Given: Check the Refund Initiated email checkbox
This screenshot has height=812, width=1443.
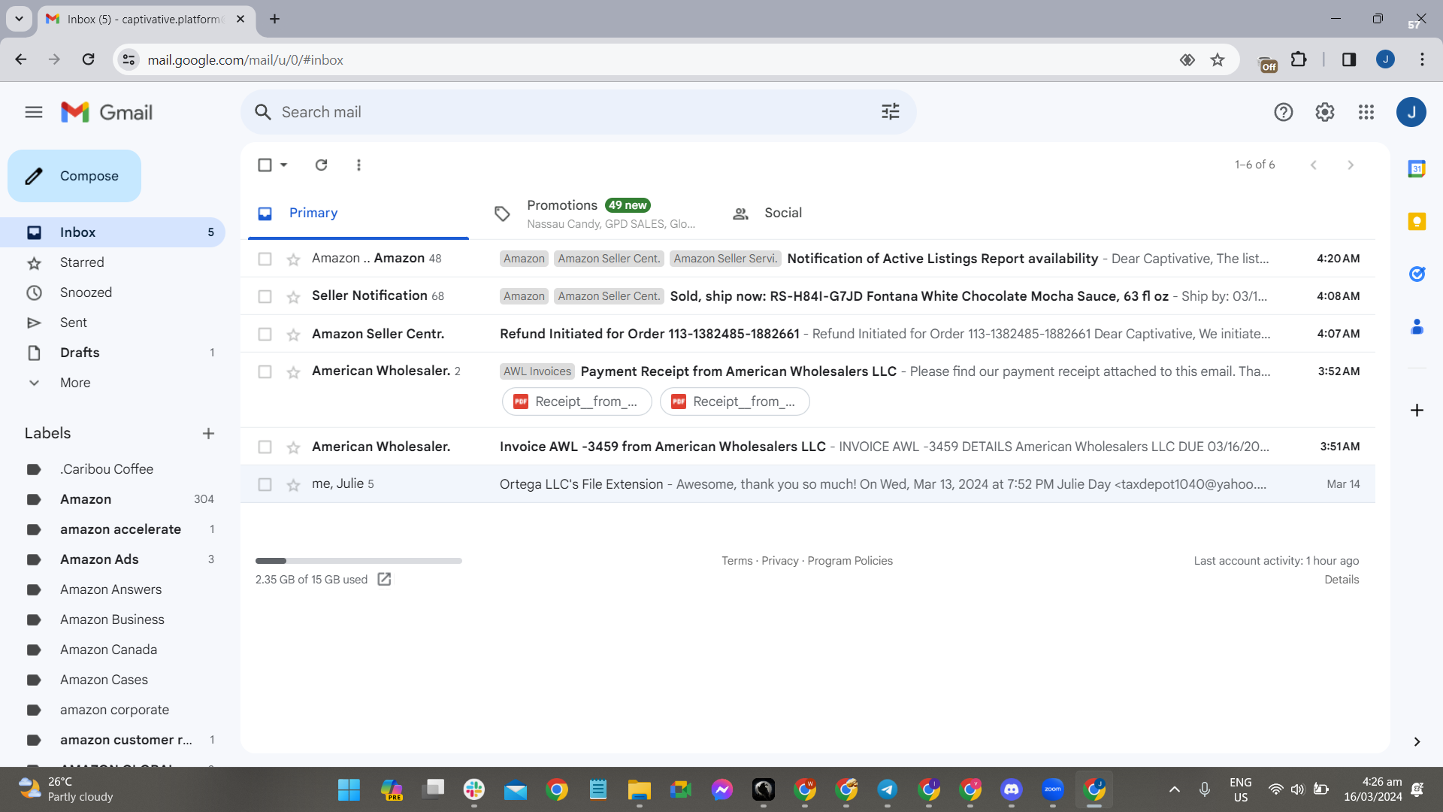Looking at the screenshot, I should click(x=265, y=334).
